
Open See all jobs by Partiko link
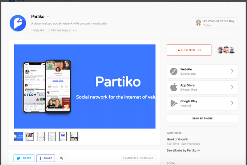pyautogui.click(x=183, y=150)
